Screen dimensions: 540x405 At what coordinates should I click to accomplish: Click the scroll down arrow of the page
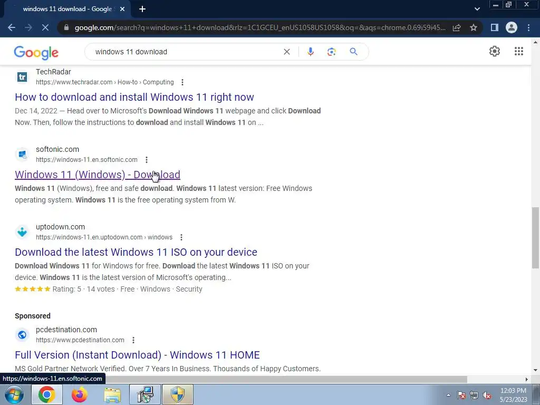tap(536, 371)
